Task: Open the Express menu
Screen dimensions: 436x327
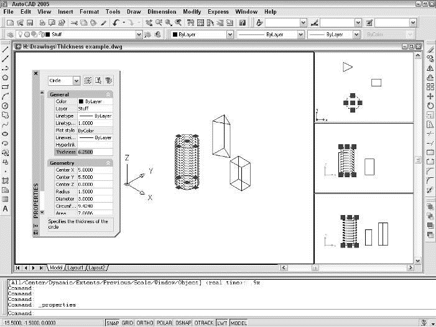Action: (x=218, y=12)
